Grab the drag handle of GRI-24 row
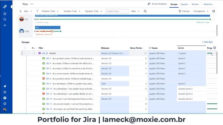Viewport: 223px width, 125px height. click(x=21, y=53)
